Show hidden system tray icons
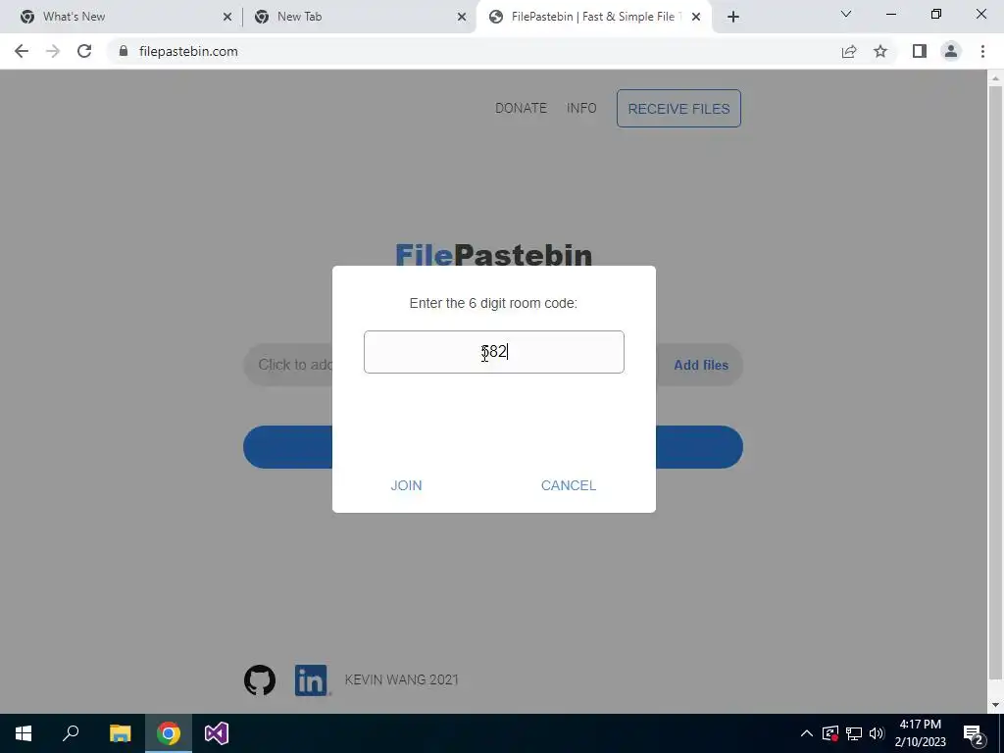This screenshot has width=1004, height=753. (807, 733)
